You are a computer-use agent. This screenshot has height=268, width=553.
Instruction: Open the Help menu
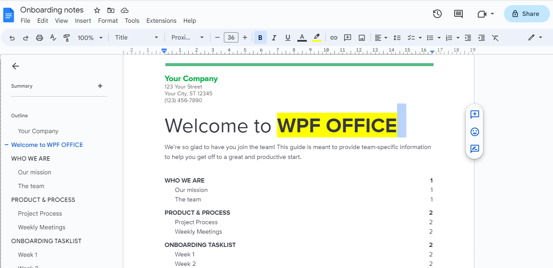(189, 21)
